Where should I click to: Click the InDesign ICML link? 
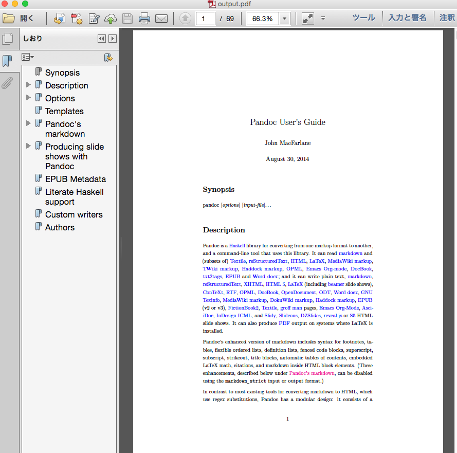(234, 316)
